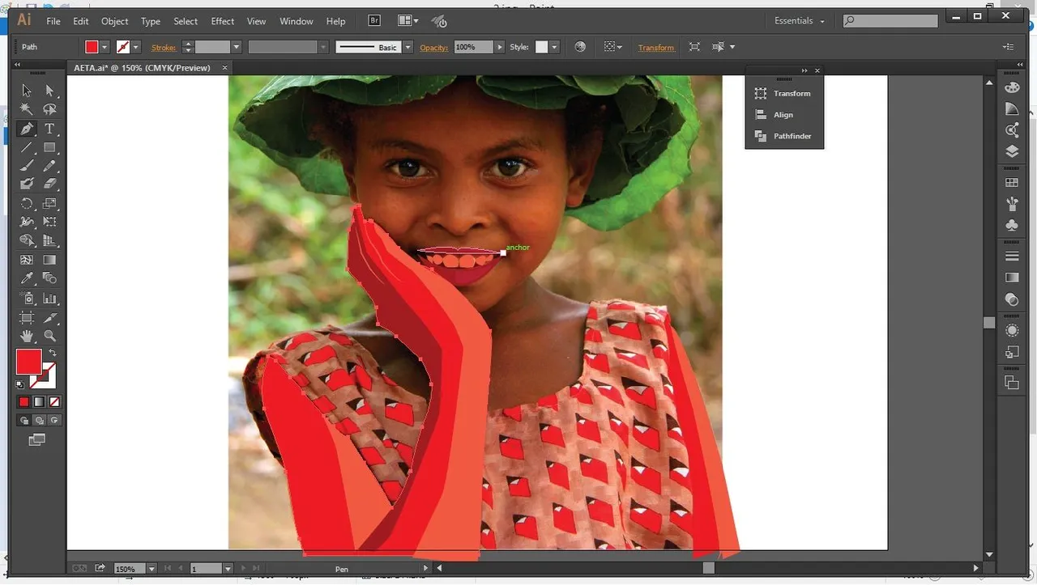Open the Effect menu
The height and width of the screenshot is (585, 1037).
(223, 21)
